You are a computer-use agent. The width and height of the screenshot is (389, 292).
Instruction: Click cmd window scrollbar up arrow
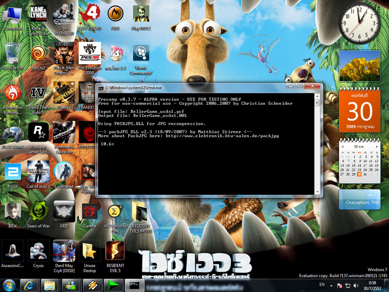coord(317,96)
